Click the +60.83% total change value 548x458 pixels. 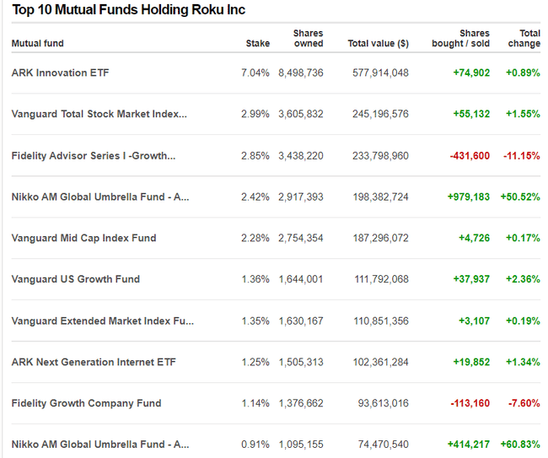coord(522,444)
